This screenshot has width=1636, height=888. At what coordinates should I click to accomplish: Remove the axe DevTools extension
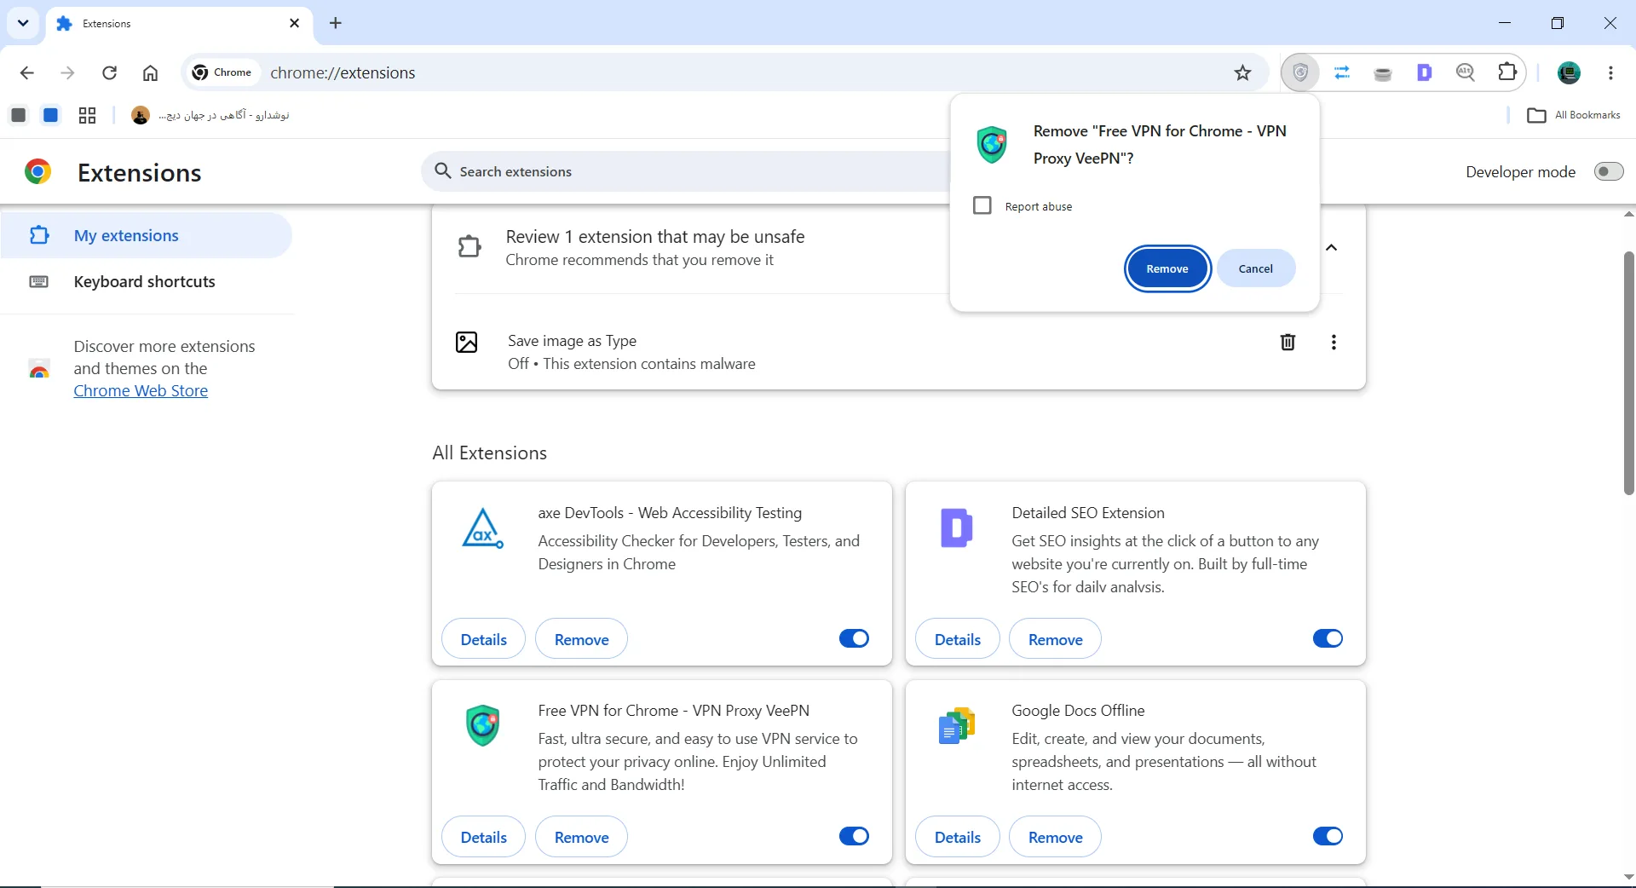(581, 639)
